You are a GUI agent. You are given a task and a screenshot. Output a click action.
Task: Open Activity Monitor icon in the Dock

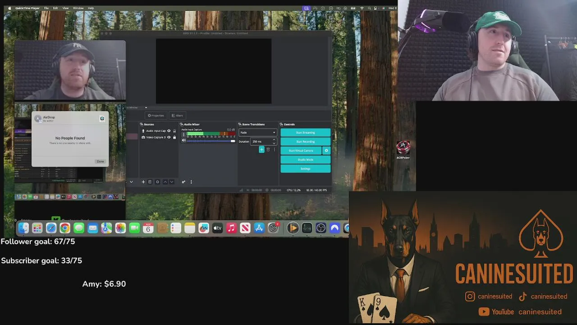click(307, 228)
